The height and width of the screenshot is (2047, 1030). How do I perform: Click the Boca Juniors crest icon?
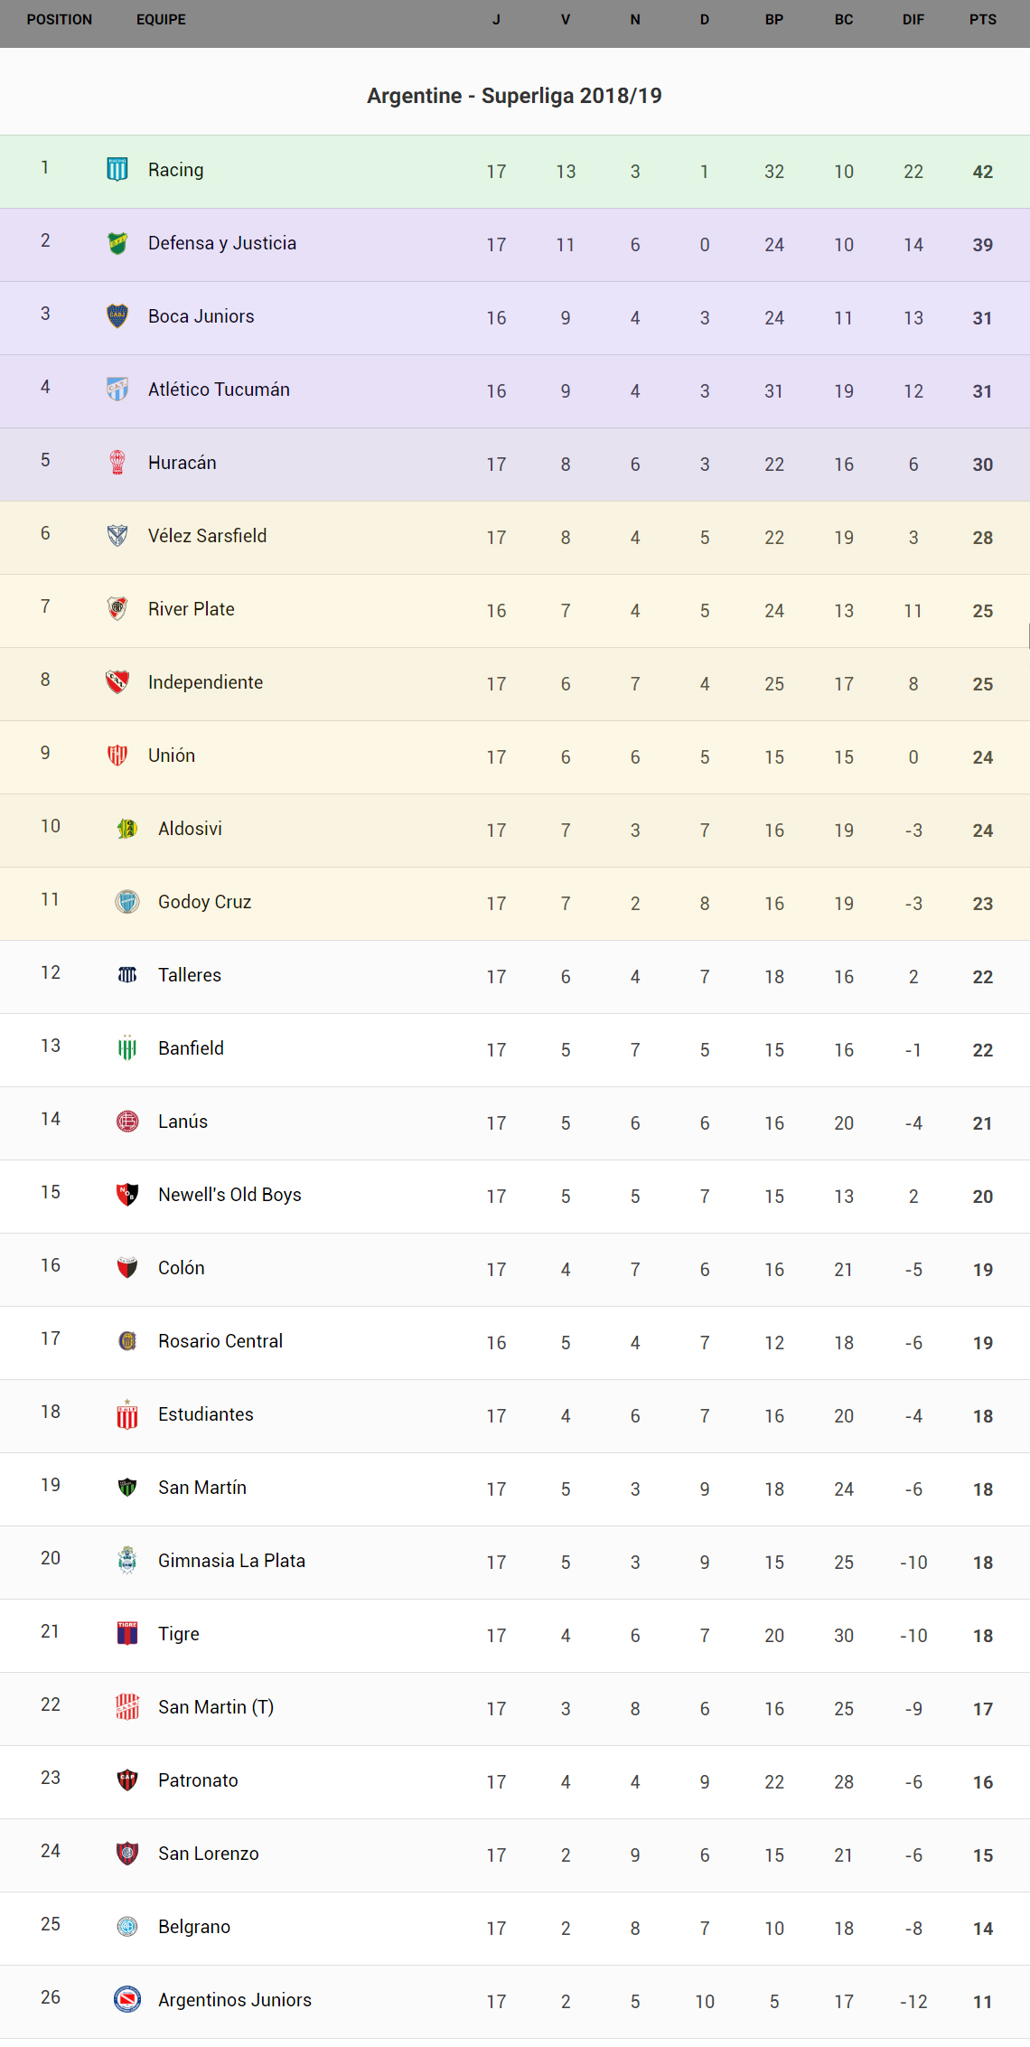(117, 315)
